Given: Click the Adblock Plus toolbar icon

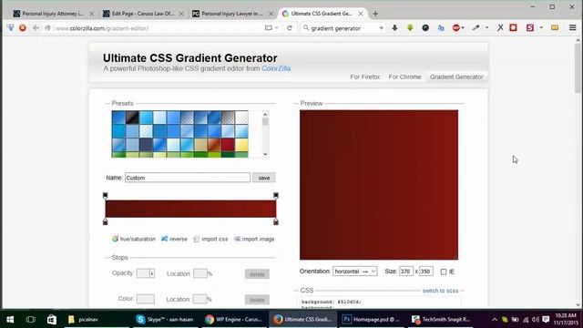Looking at the screenshot, I should [455, 28].
